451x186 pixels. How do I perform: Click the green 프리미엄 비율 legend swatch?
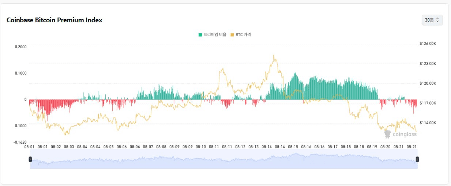click(200, 35)
